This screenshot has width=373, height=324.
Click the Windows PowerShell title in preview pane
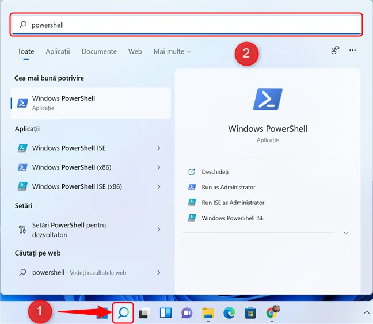268,129
